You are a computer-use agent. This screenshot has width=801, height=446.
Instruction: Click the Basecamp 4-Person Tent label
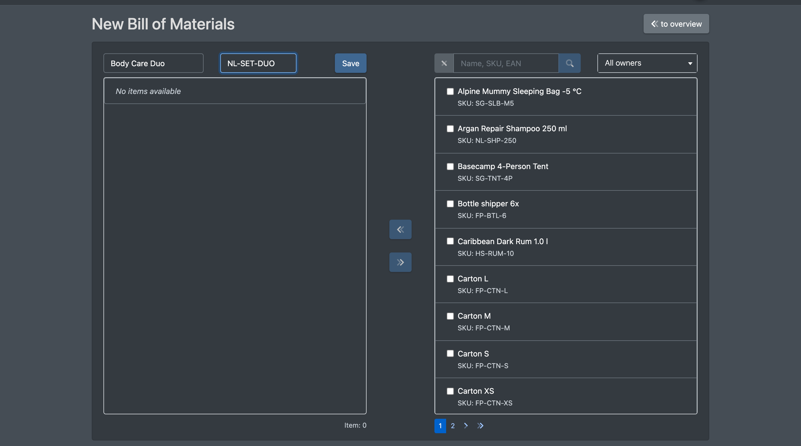[x=503, y=166]
